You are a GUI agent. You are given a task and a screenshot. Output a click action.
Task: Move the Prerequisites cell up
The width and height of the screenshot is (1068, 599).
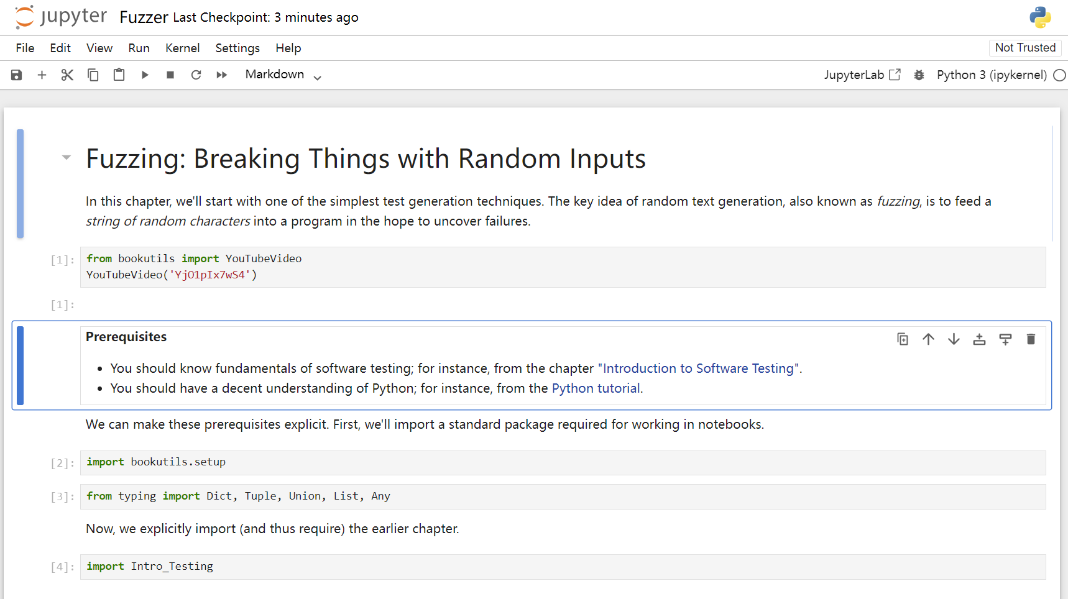pos(928,339)
